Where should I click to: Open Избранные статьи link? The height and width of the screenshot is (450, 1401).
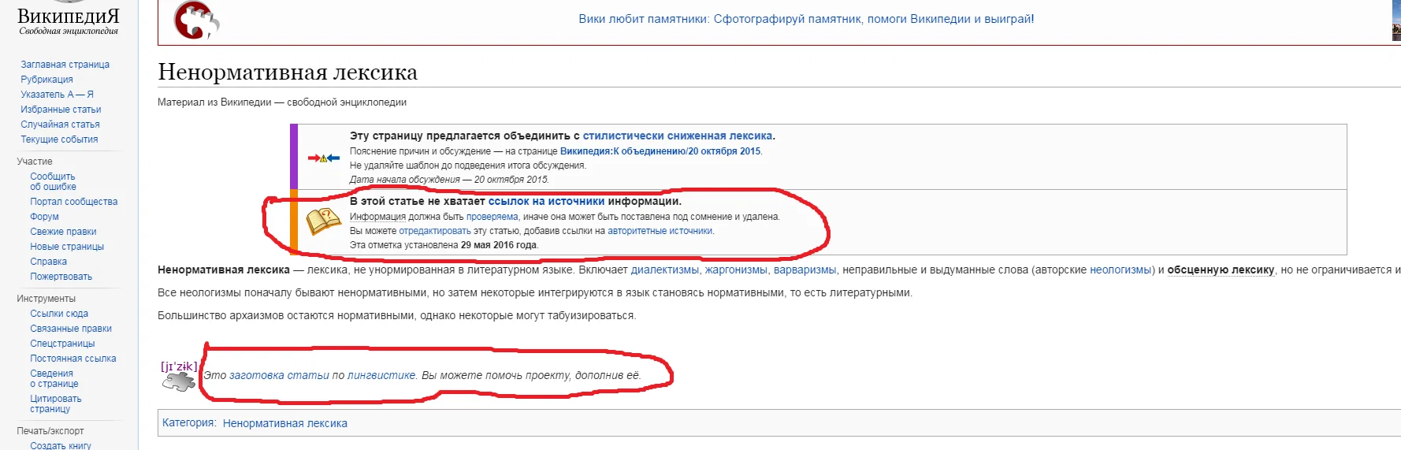[x=61, y=110]
